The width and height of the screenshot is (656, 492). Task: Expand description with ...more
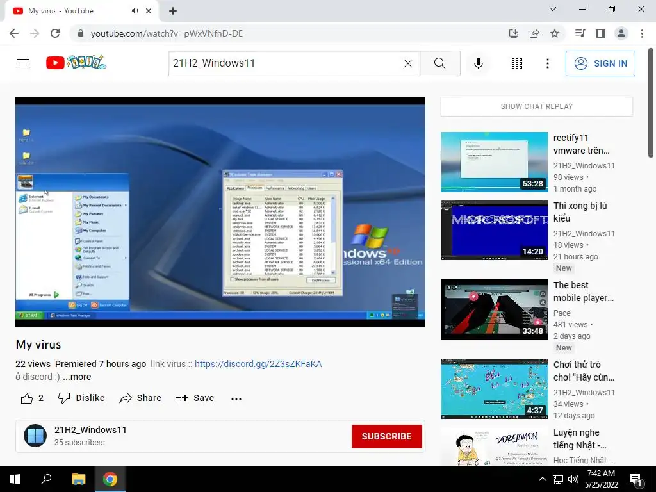pos(77,377)
